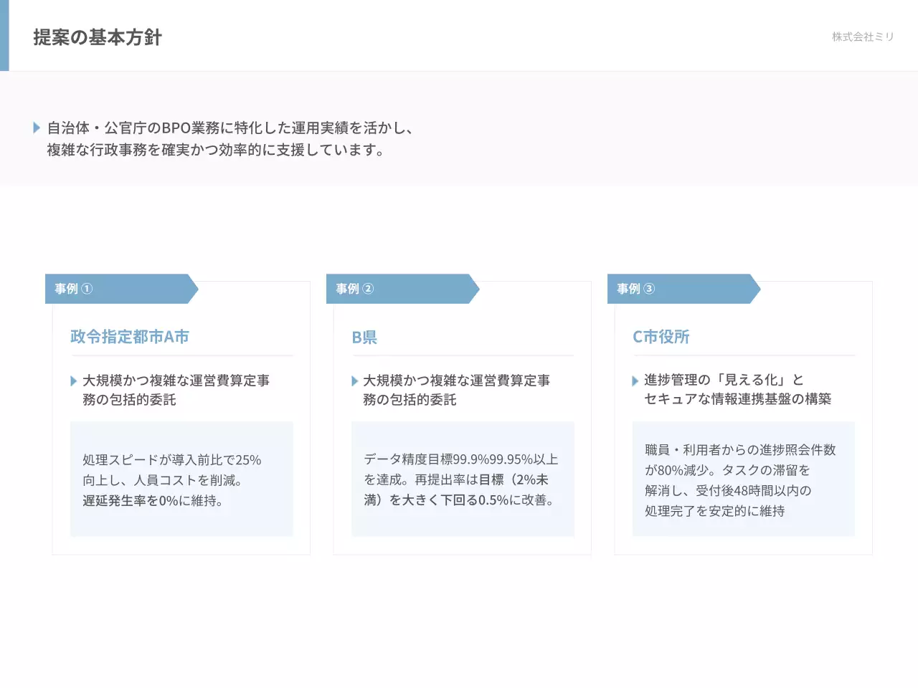The width and height of the screenshot is (918, 688).
Task: Click the blue arrow bullet beside the intro text
Action: pyautogui.click(x=37, y=127)
